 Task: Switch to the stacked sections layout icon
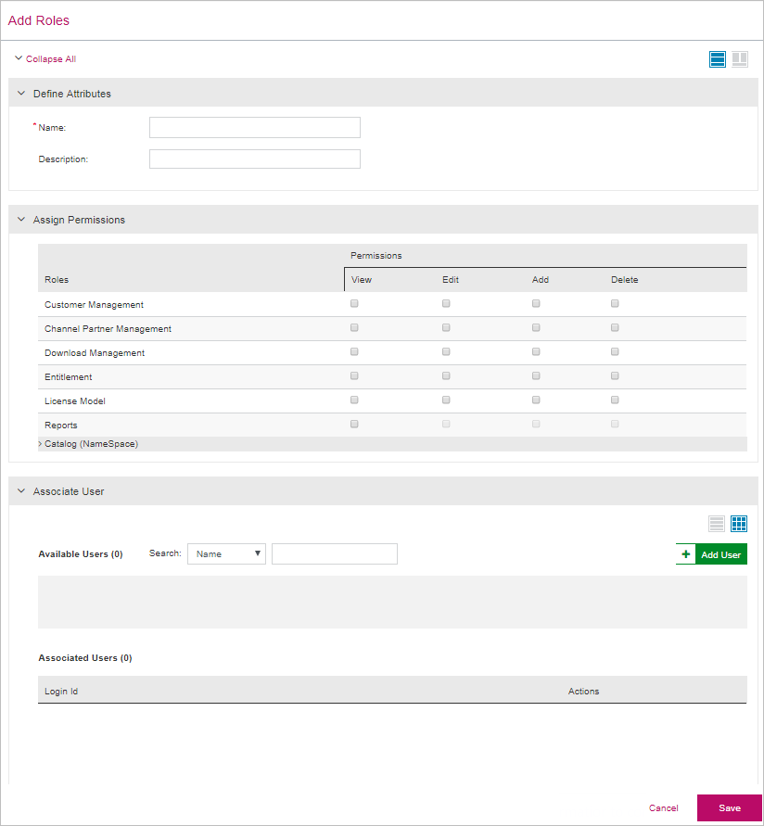pyautogui.click(x=718, y=59)
